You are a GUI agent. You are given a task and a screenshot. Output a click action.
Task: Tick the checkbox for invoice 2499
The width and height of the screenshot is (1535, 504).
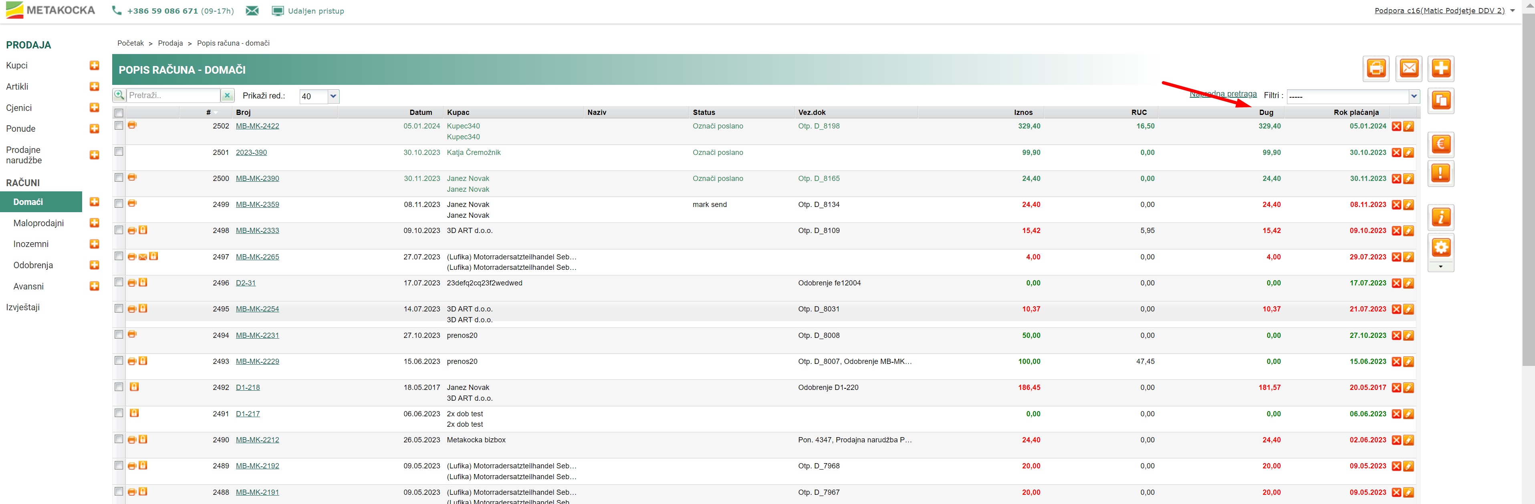[119, 203]
